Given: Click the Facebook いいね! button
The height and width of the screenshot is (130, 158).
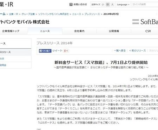Looking at the screenshot, I should (x=45, y=51).
